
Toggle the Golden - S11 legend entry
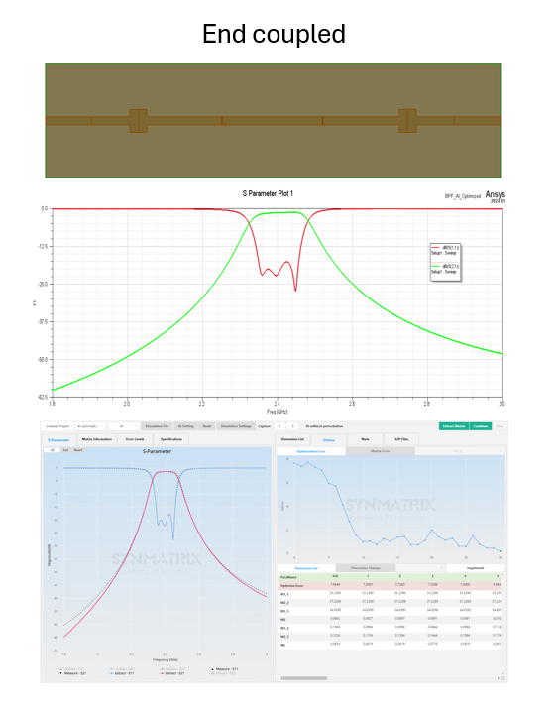click(71, 669)
